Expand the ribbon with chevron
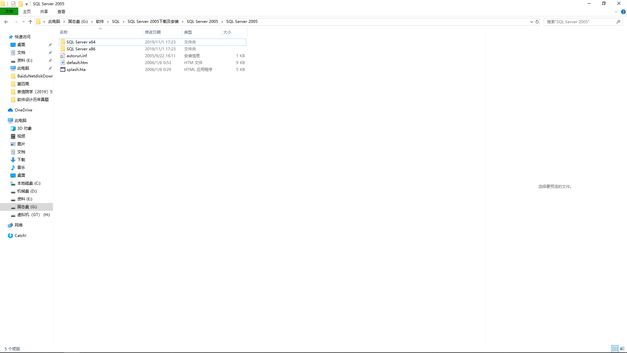627x353 pixels. (616, 12)
